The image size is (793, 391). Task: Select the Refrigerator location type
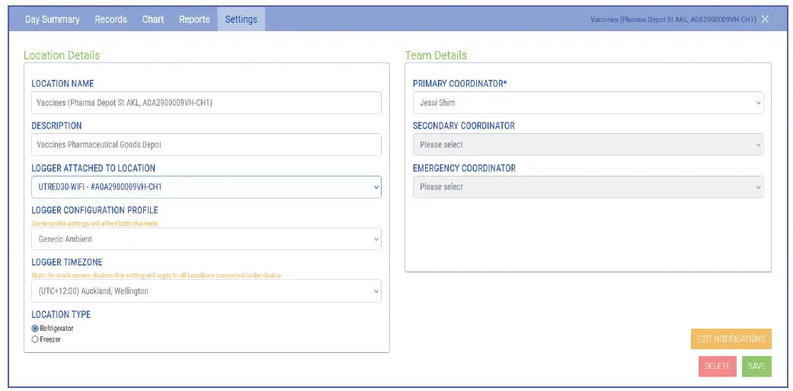pos(35,328)
